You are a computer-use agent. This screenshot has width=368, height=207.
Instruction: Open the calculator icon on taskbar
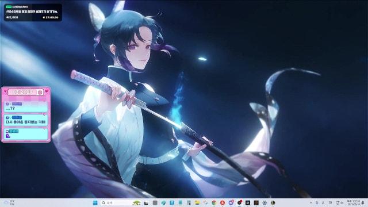[x=189, y=203]
